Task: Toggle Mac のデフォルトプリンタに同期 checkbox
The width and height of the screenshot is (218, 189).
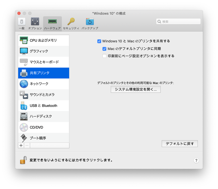Action: coord(104,49)
